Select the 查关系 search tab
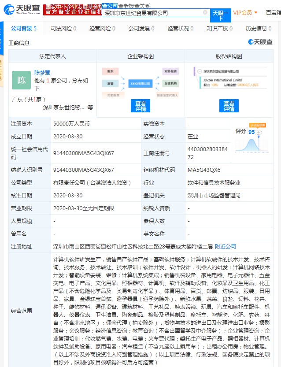Viewport: 281px width, 367px height. pos(142,6)
